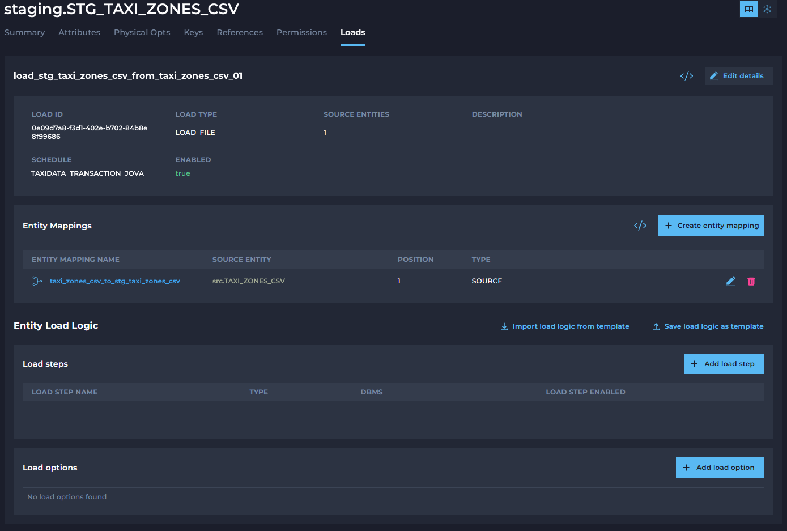
Task: Select the load ID value text
Action: tap(90, 132)
